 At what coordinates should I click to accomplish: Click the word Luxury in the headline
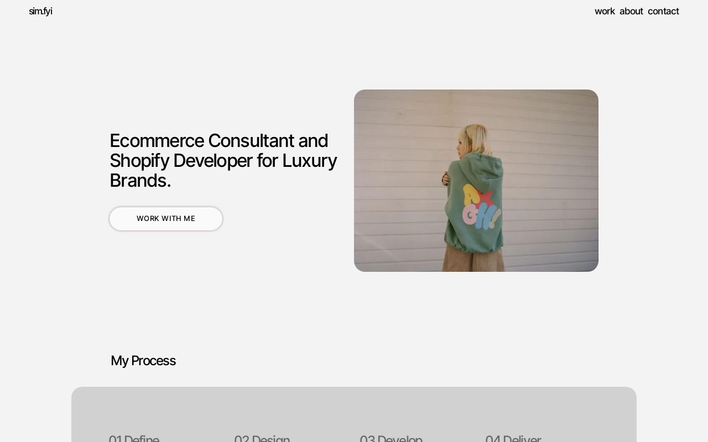pos(309,161)
